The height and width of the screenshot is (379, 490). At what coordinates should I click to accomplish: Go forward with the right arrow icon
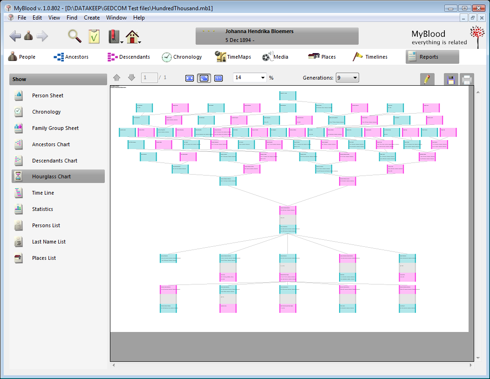[x=42, y=36]
